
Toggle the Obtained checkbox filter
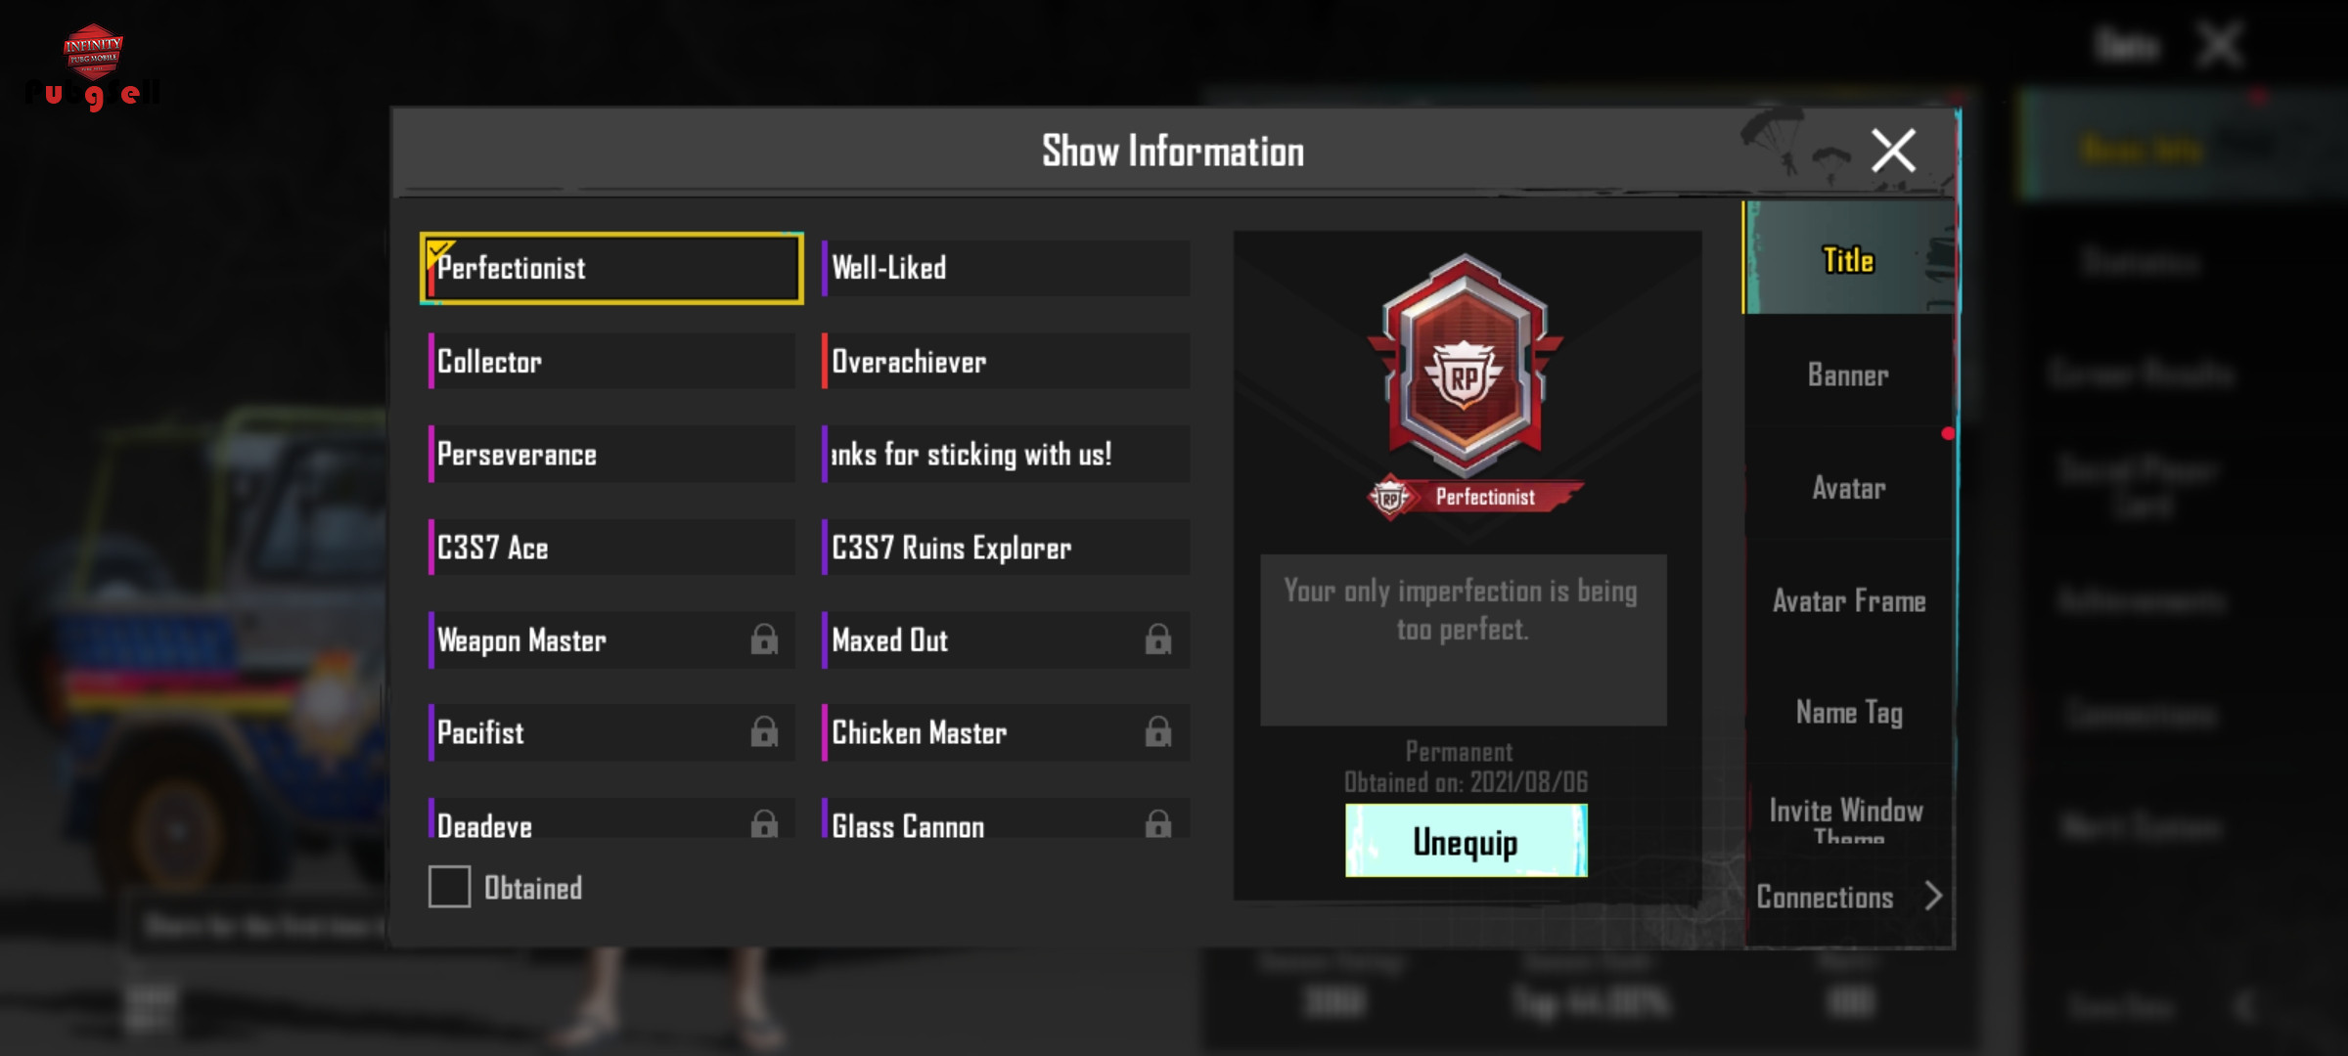pyautogui.click(x=449, y=887)
